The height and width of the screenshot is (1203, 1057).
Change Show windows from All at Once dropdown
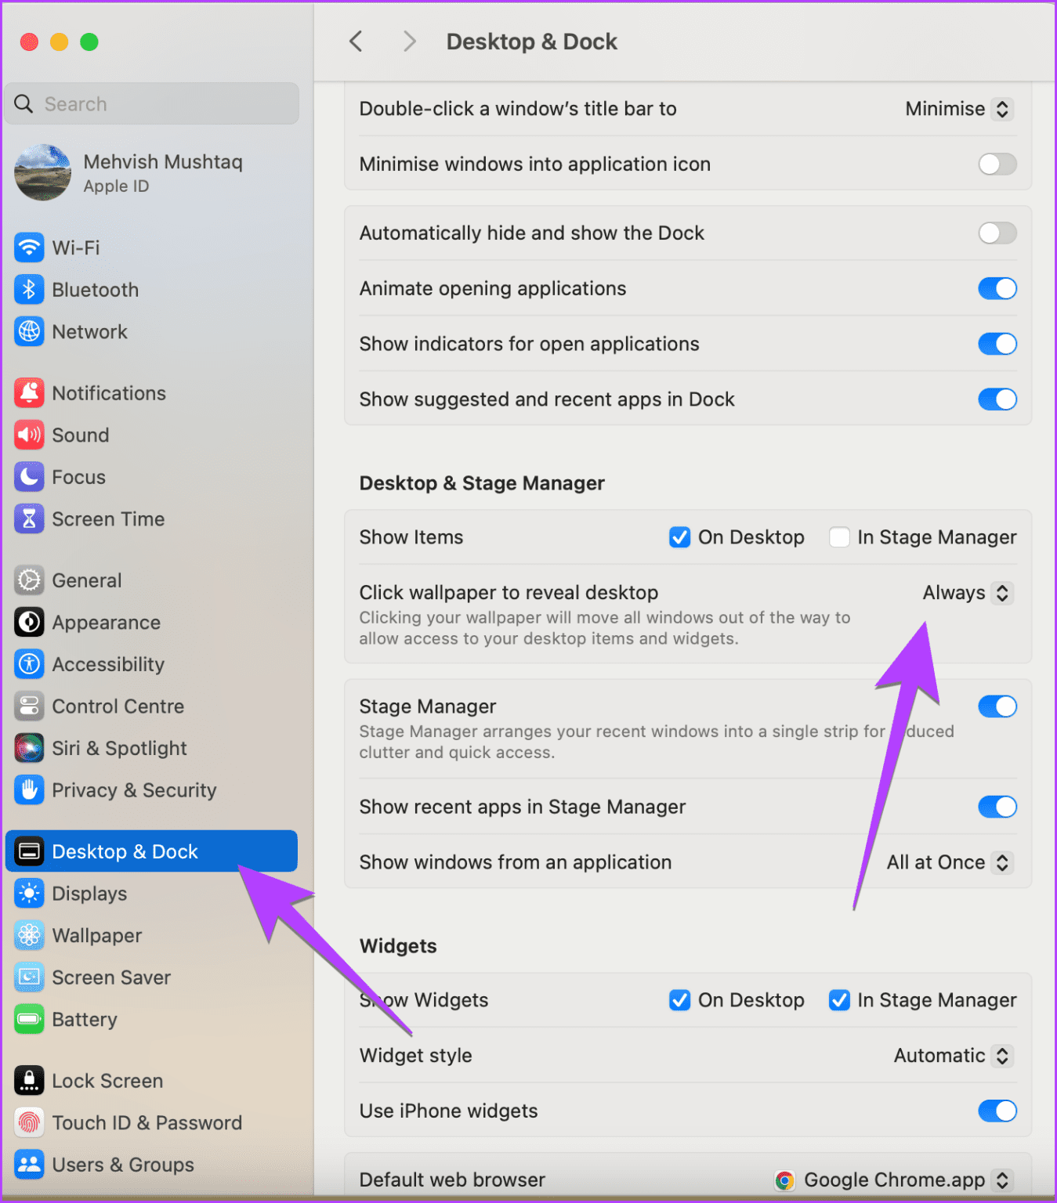[948, 862]
